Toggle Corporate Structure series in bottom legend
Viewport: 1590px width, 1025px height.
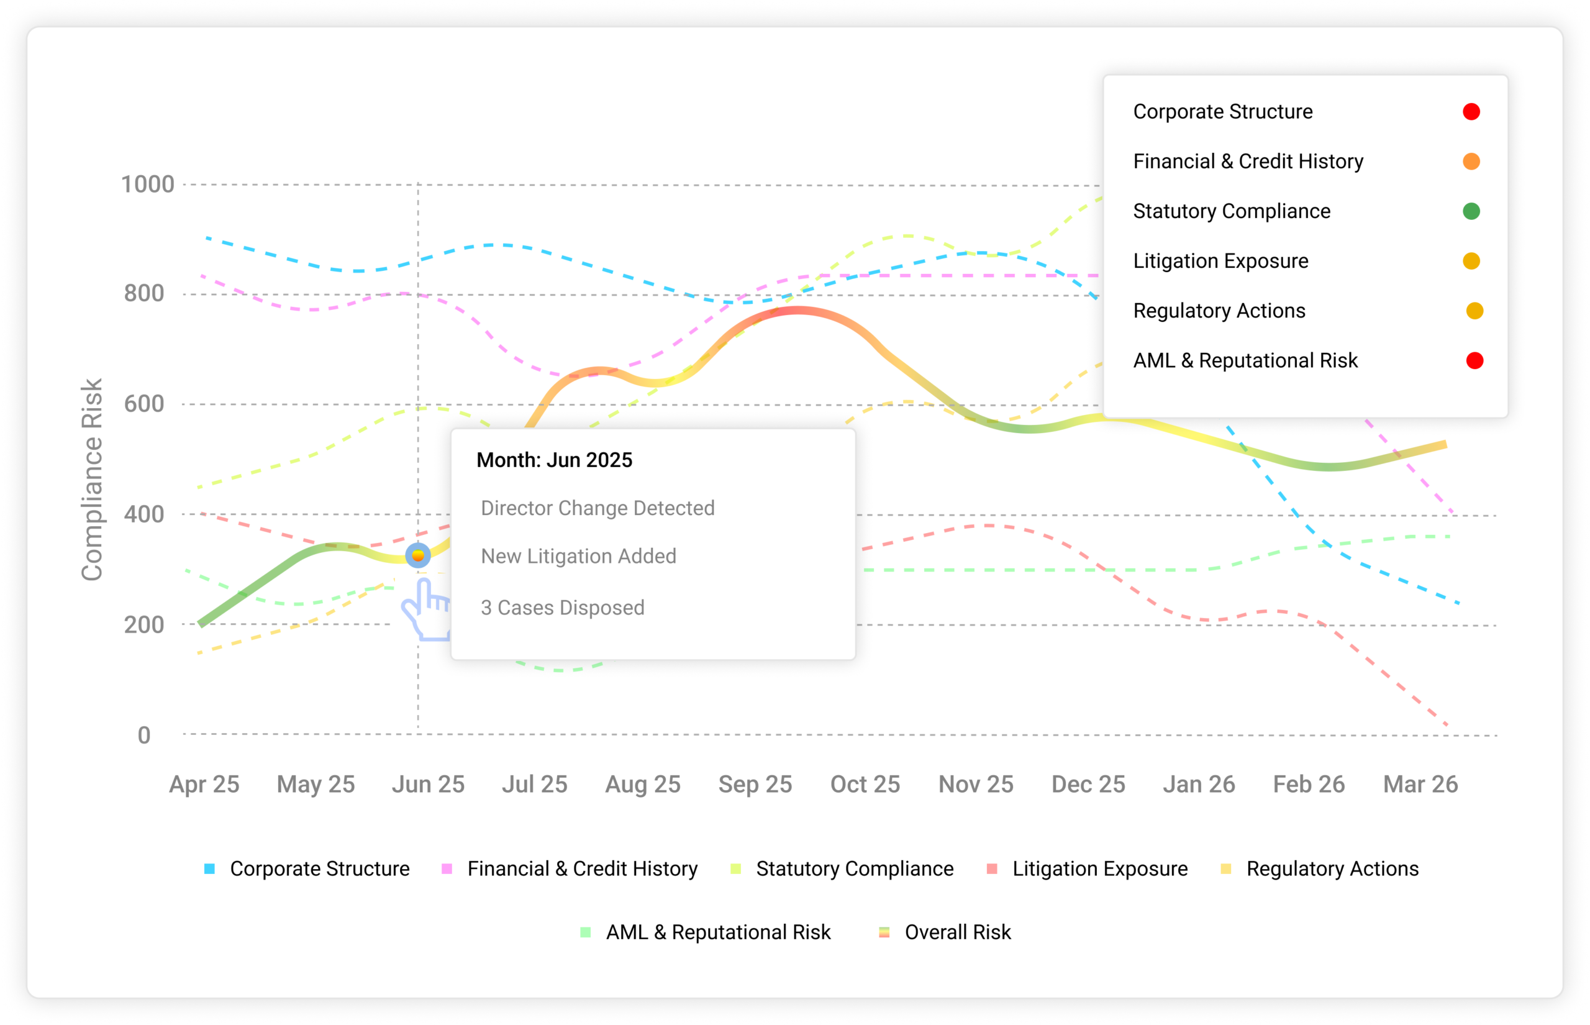[319, 868]
